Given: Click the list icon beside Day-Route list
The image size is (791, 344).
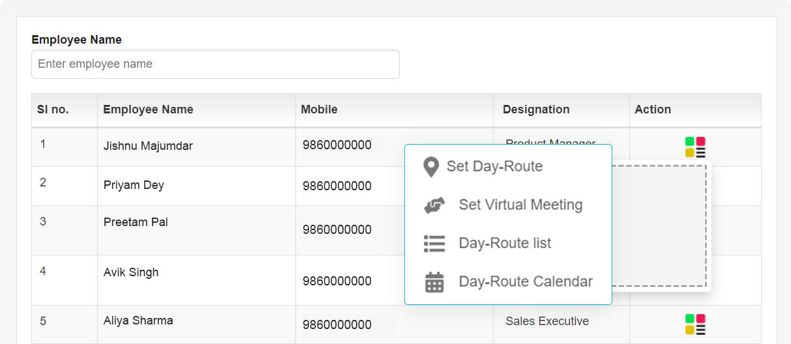Looking at the screenshot, I should point(434,244).
